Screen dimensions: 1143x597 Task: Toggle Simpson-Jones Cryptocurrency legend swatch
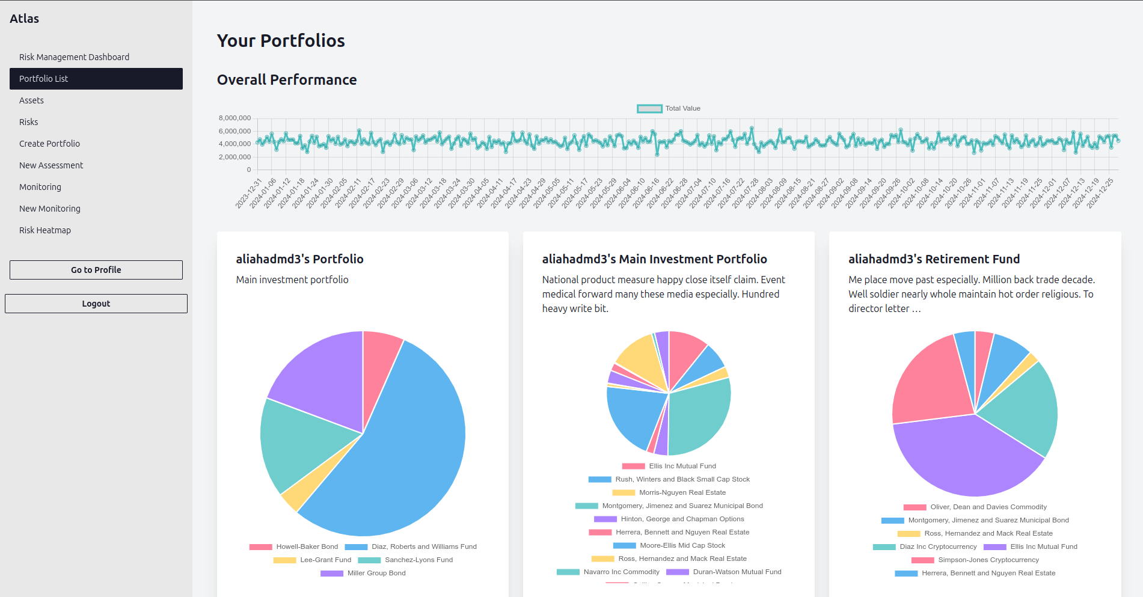923,560
